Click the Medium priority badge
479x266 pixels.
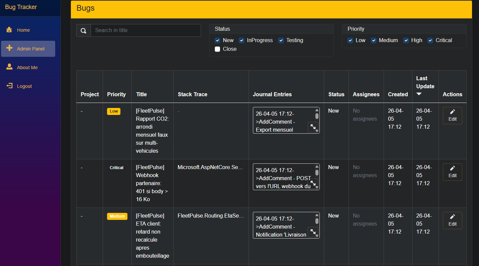pos(117,216)
